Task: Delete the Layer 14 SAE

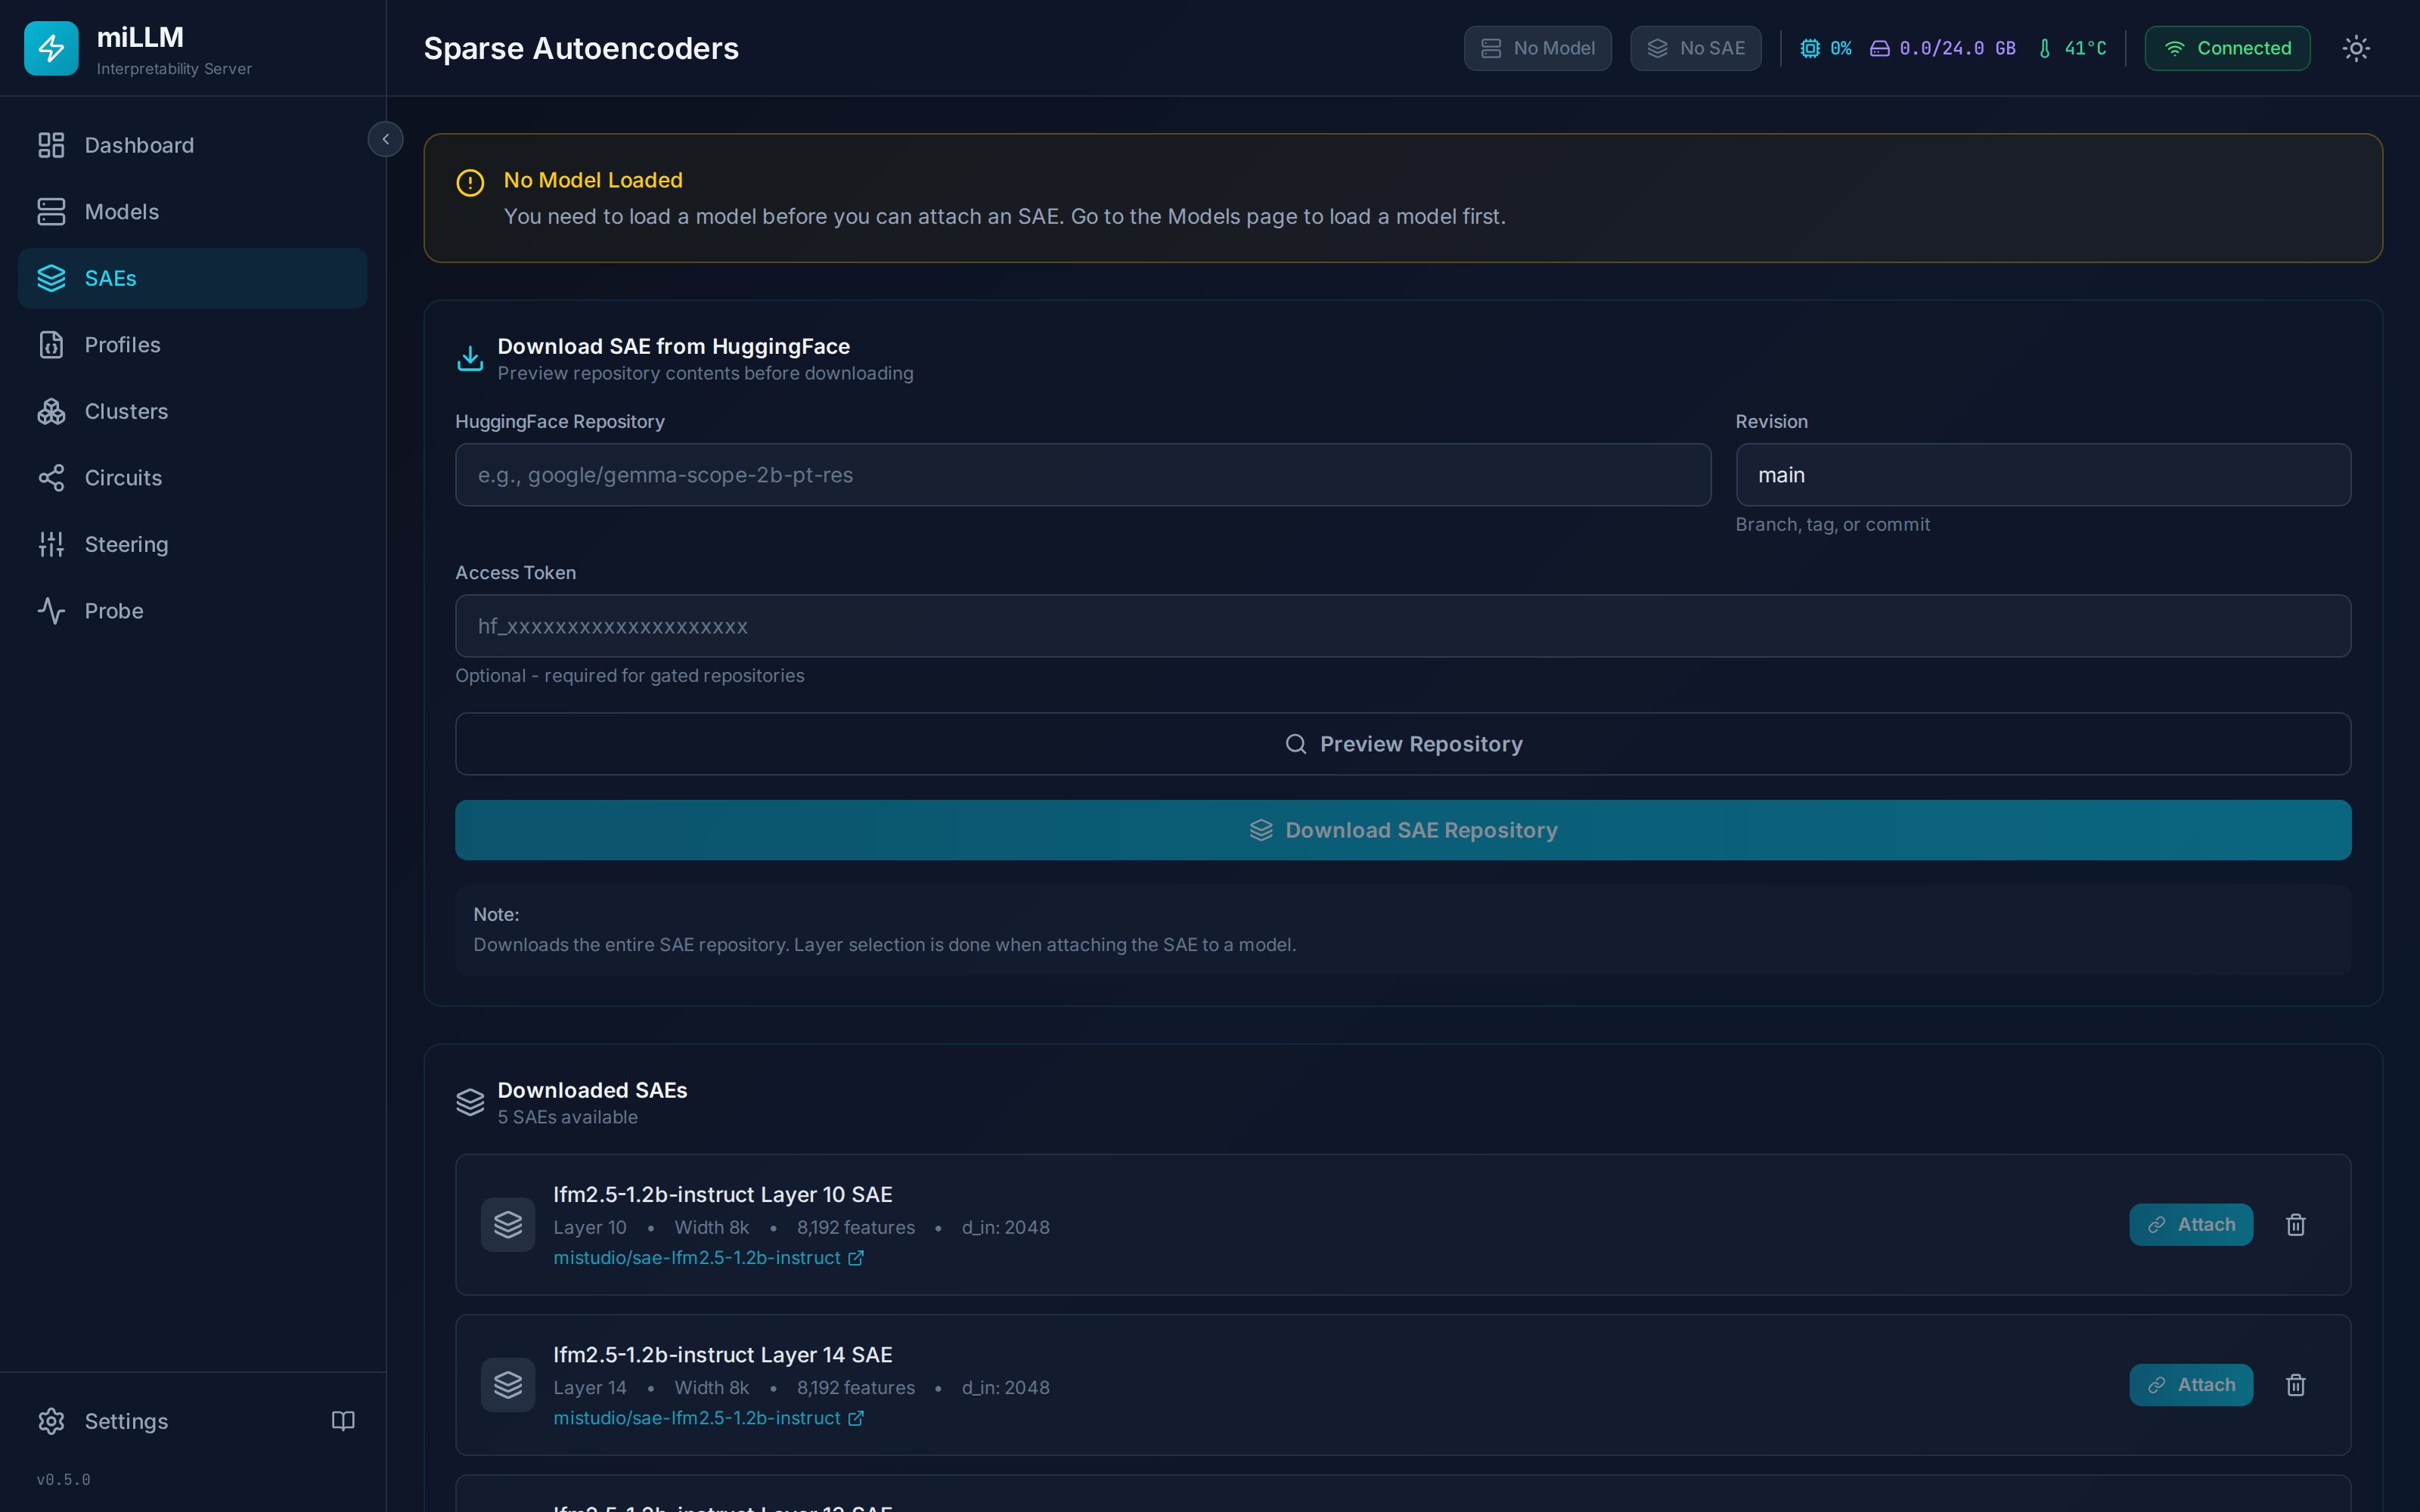Action: pyautogui.click(x=2296, y=1385)
